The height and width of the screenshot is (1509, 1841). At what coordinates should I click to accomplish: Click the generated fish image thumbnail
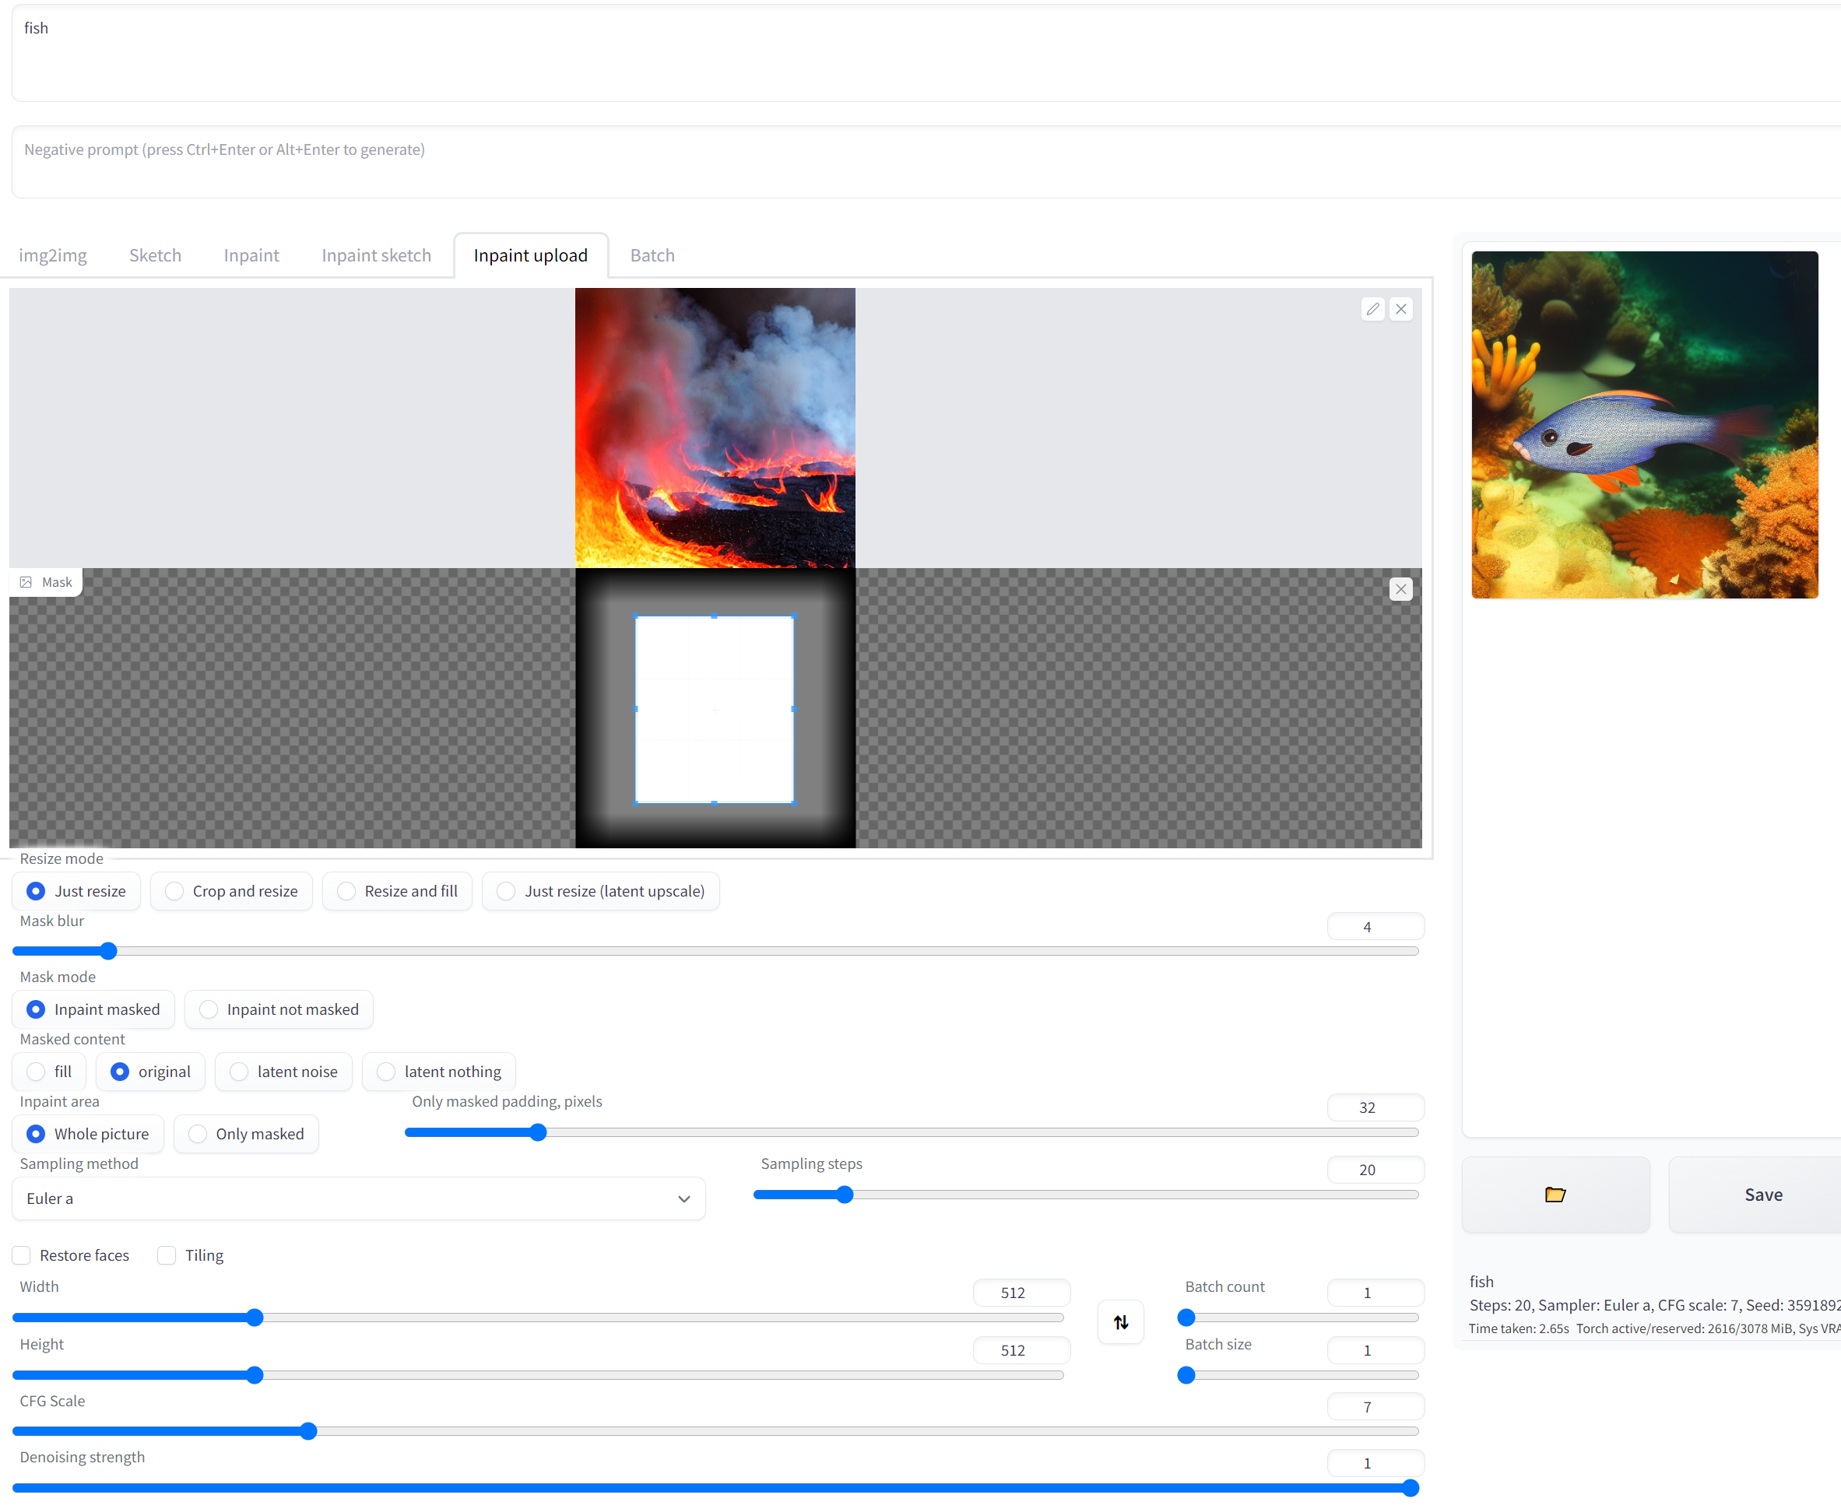[x=1644, y=424]
